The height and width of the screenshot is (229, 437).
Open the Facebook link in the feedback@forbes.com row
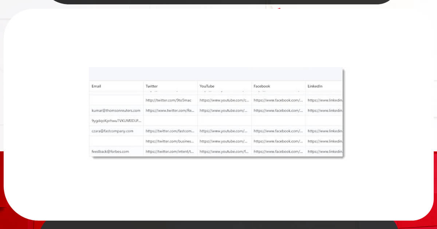[x=278, y=151]
